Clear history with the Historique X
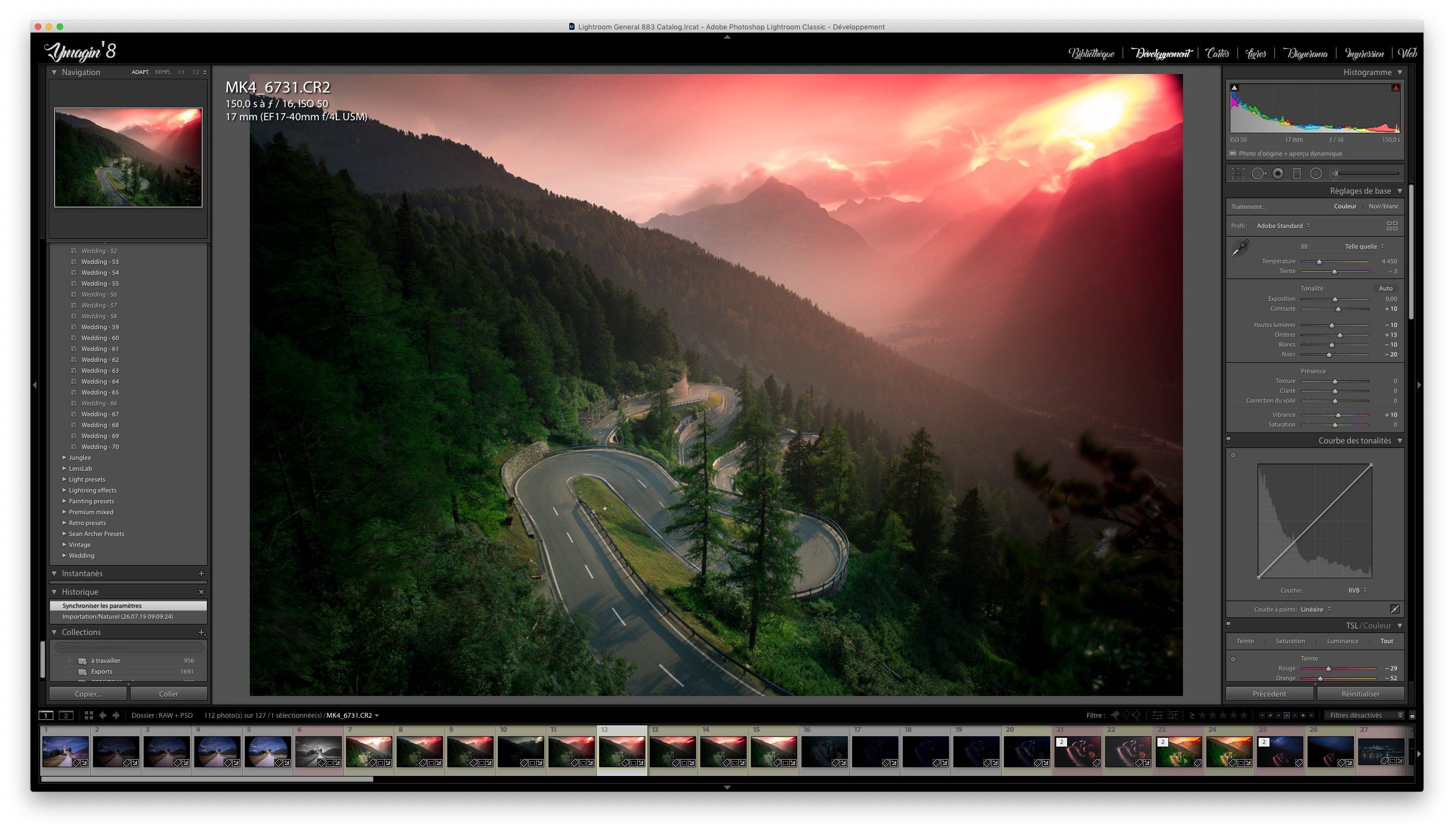The width and height of the screenshot is (1454, 832). click(201, 592)
